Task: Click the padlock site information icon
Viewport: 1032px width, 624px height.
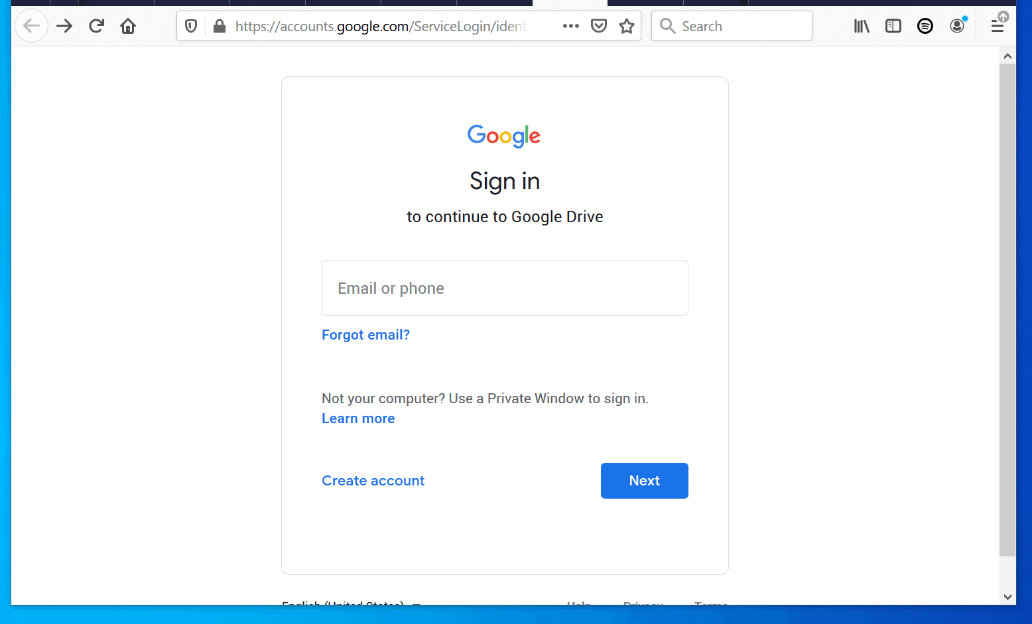Action: click(220, 26)
